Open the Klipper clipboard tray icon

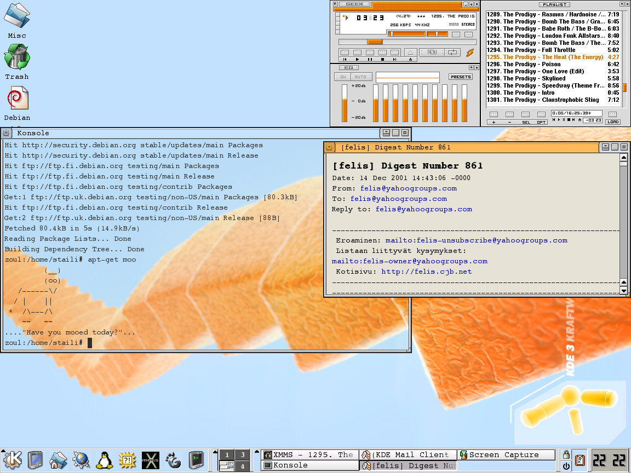580,460
